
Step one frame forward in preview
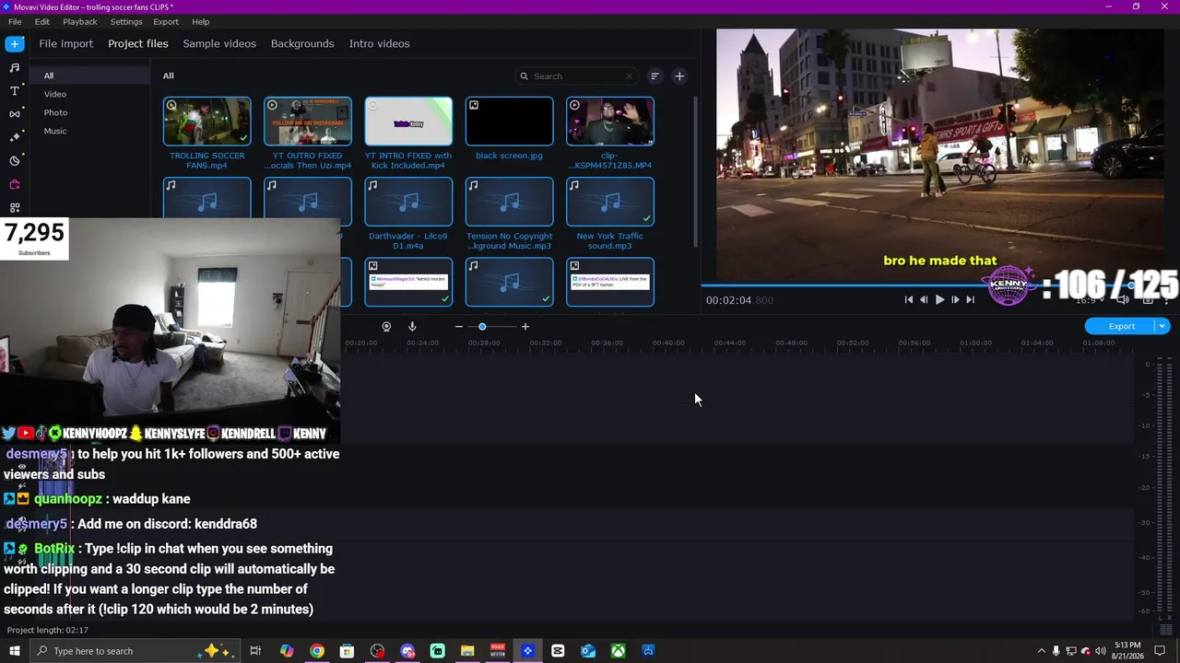point(955,300)
